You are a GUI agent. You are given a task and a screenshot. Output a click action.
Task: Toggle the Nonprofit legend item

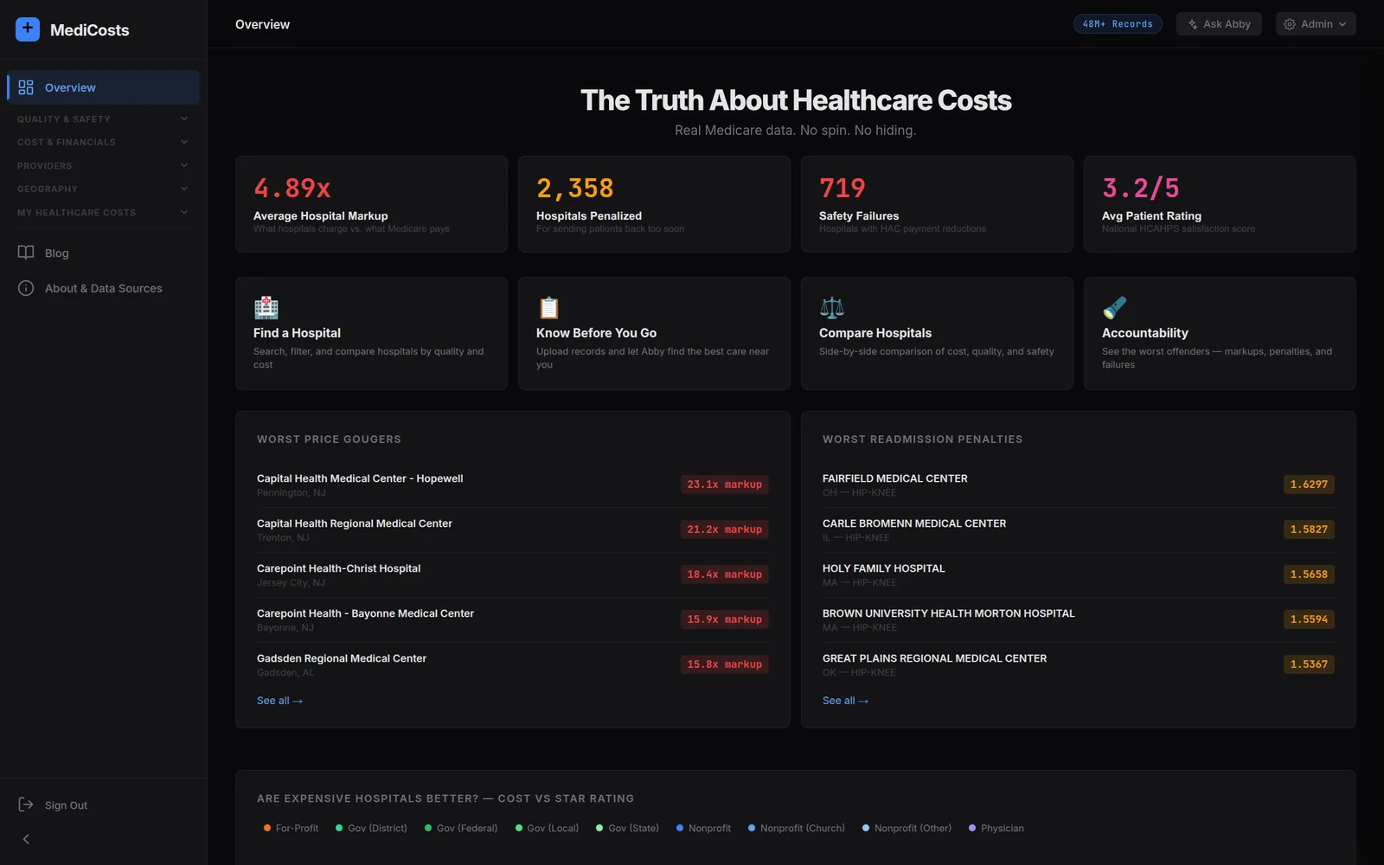click(x=703, y=828)
